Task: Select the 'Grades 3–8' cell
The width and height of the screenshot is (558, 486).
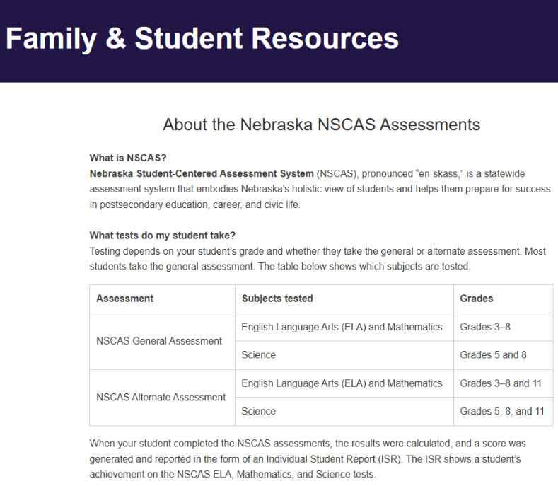Action: (504, 327)
